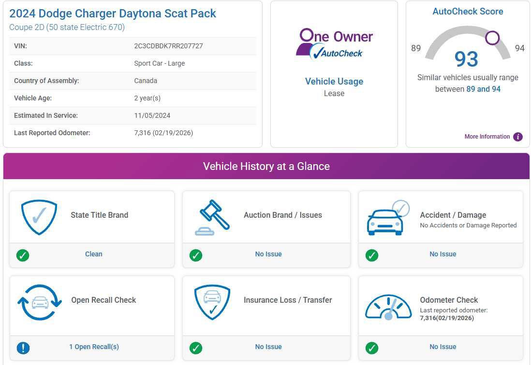Expand the Vehicle Usage details
This screenshot has height=365, width=531.
coord(334,81)
